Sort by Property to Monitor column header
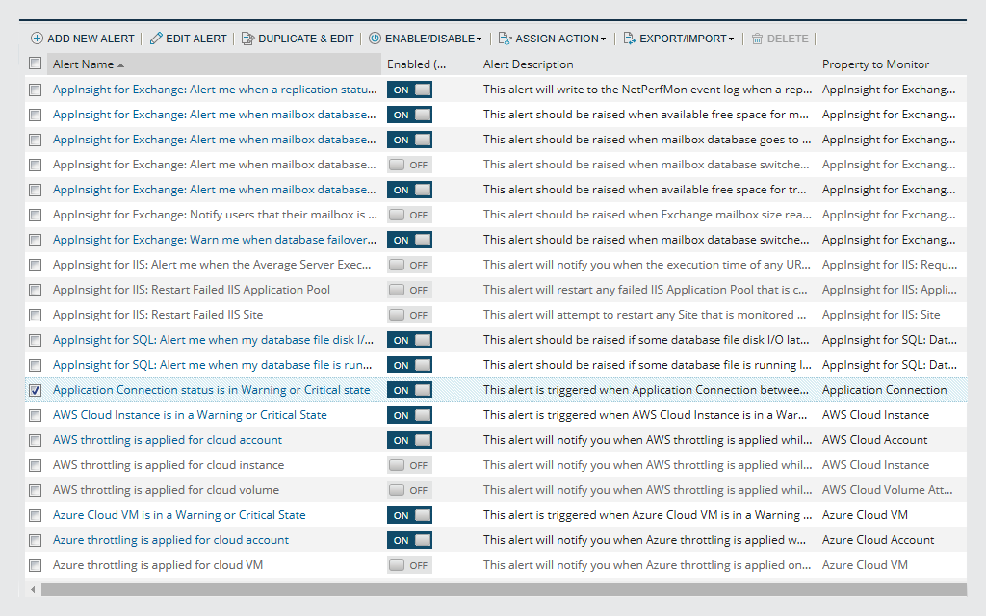The image size is (986, 616). [x=875, y=64]
